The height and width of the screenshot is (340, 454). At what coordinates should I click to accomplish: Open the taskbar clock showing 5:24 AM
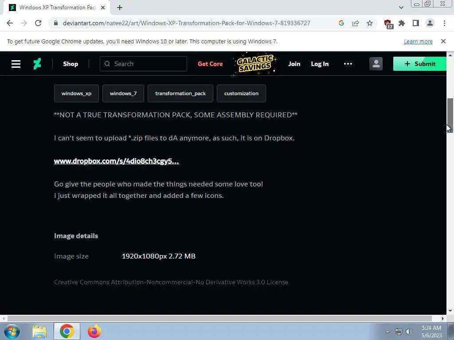tap(431, 332)
